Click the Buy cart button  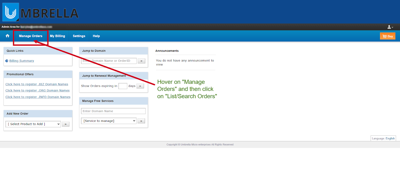(387, 36)
